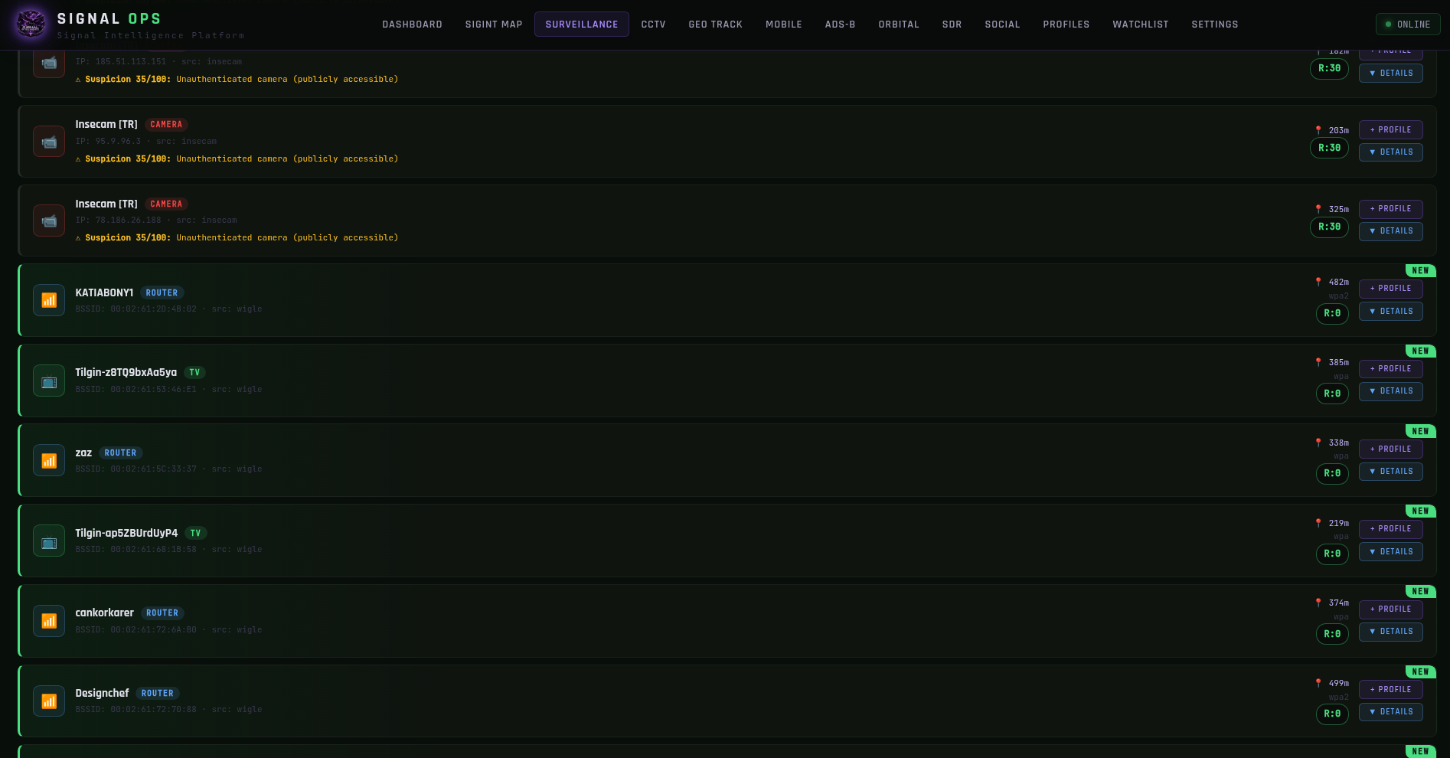1450x758 pixels.
Task: Click location pin beside 325m distance
Action: coord(1318,209)
